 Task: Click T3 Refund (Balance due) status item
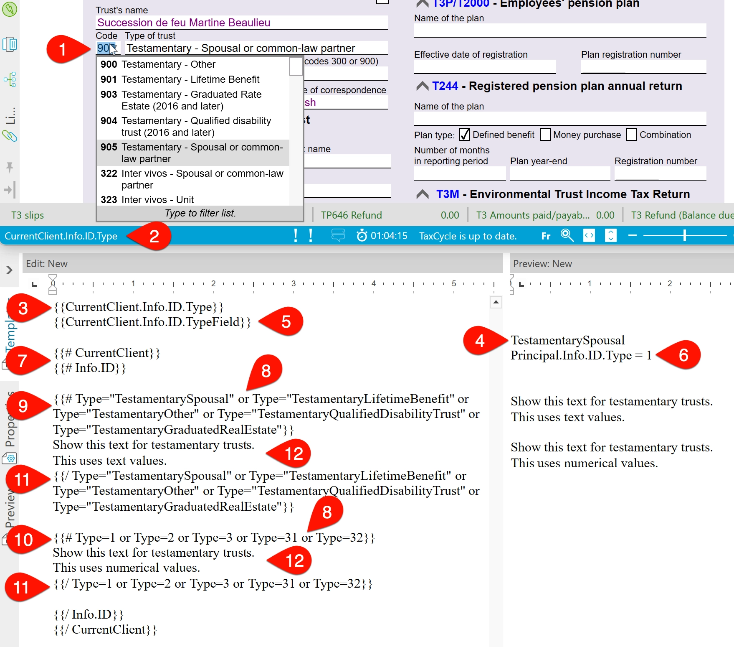pyautogui.click(x=682, y=215)
